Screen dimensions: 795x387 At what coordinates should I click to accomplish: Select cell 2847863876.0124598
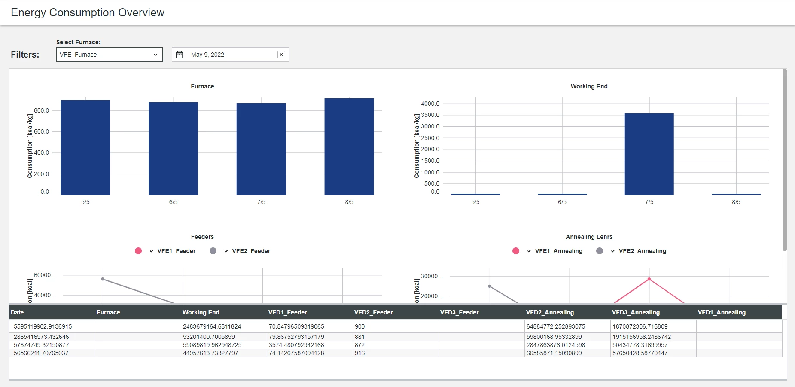pyautogui.click(x=567, y=345)
